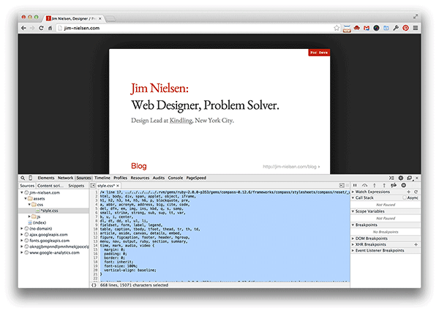Select the ajax.googleapis.com node
This screenshot has height=313, width=439.
tap(48, 235)
